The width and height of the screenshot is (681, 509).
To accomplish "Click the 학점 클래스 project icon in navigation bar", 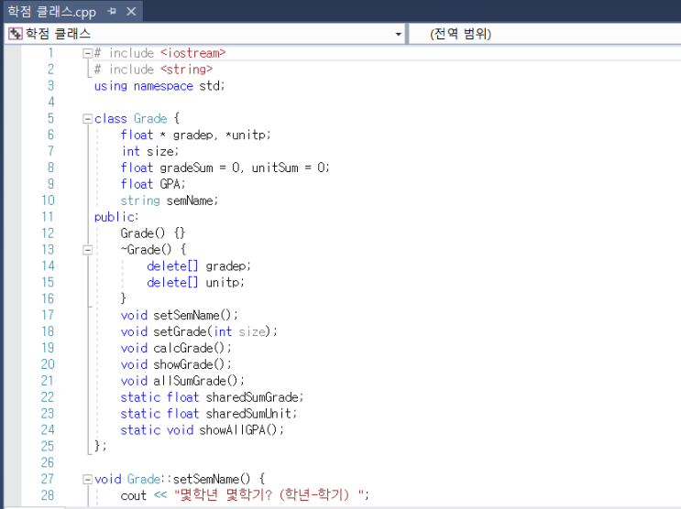I will 16,33.
